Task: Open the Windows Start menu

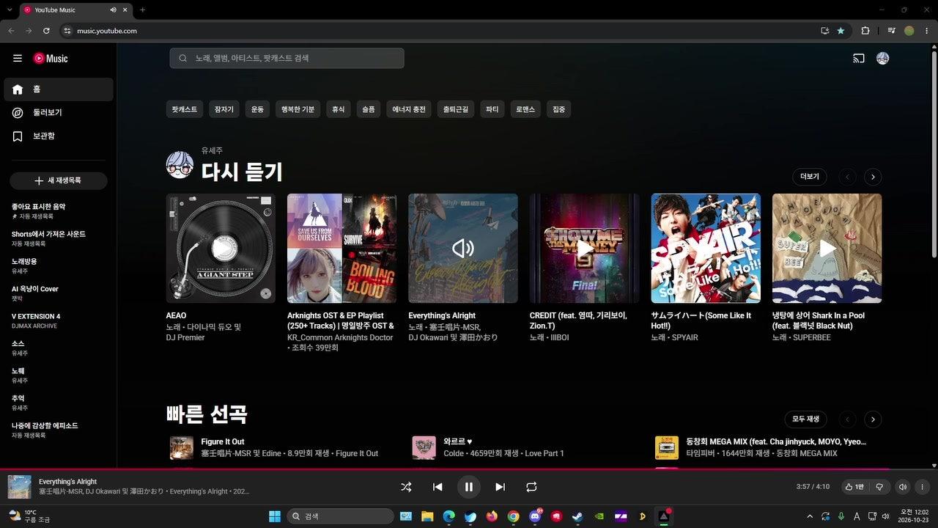Action: [x=275, y=516]
